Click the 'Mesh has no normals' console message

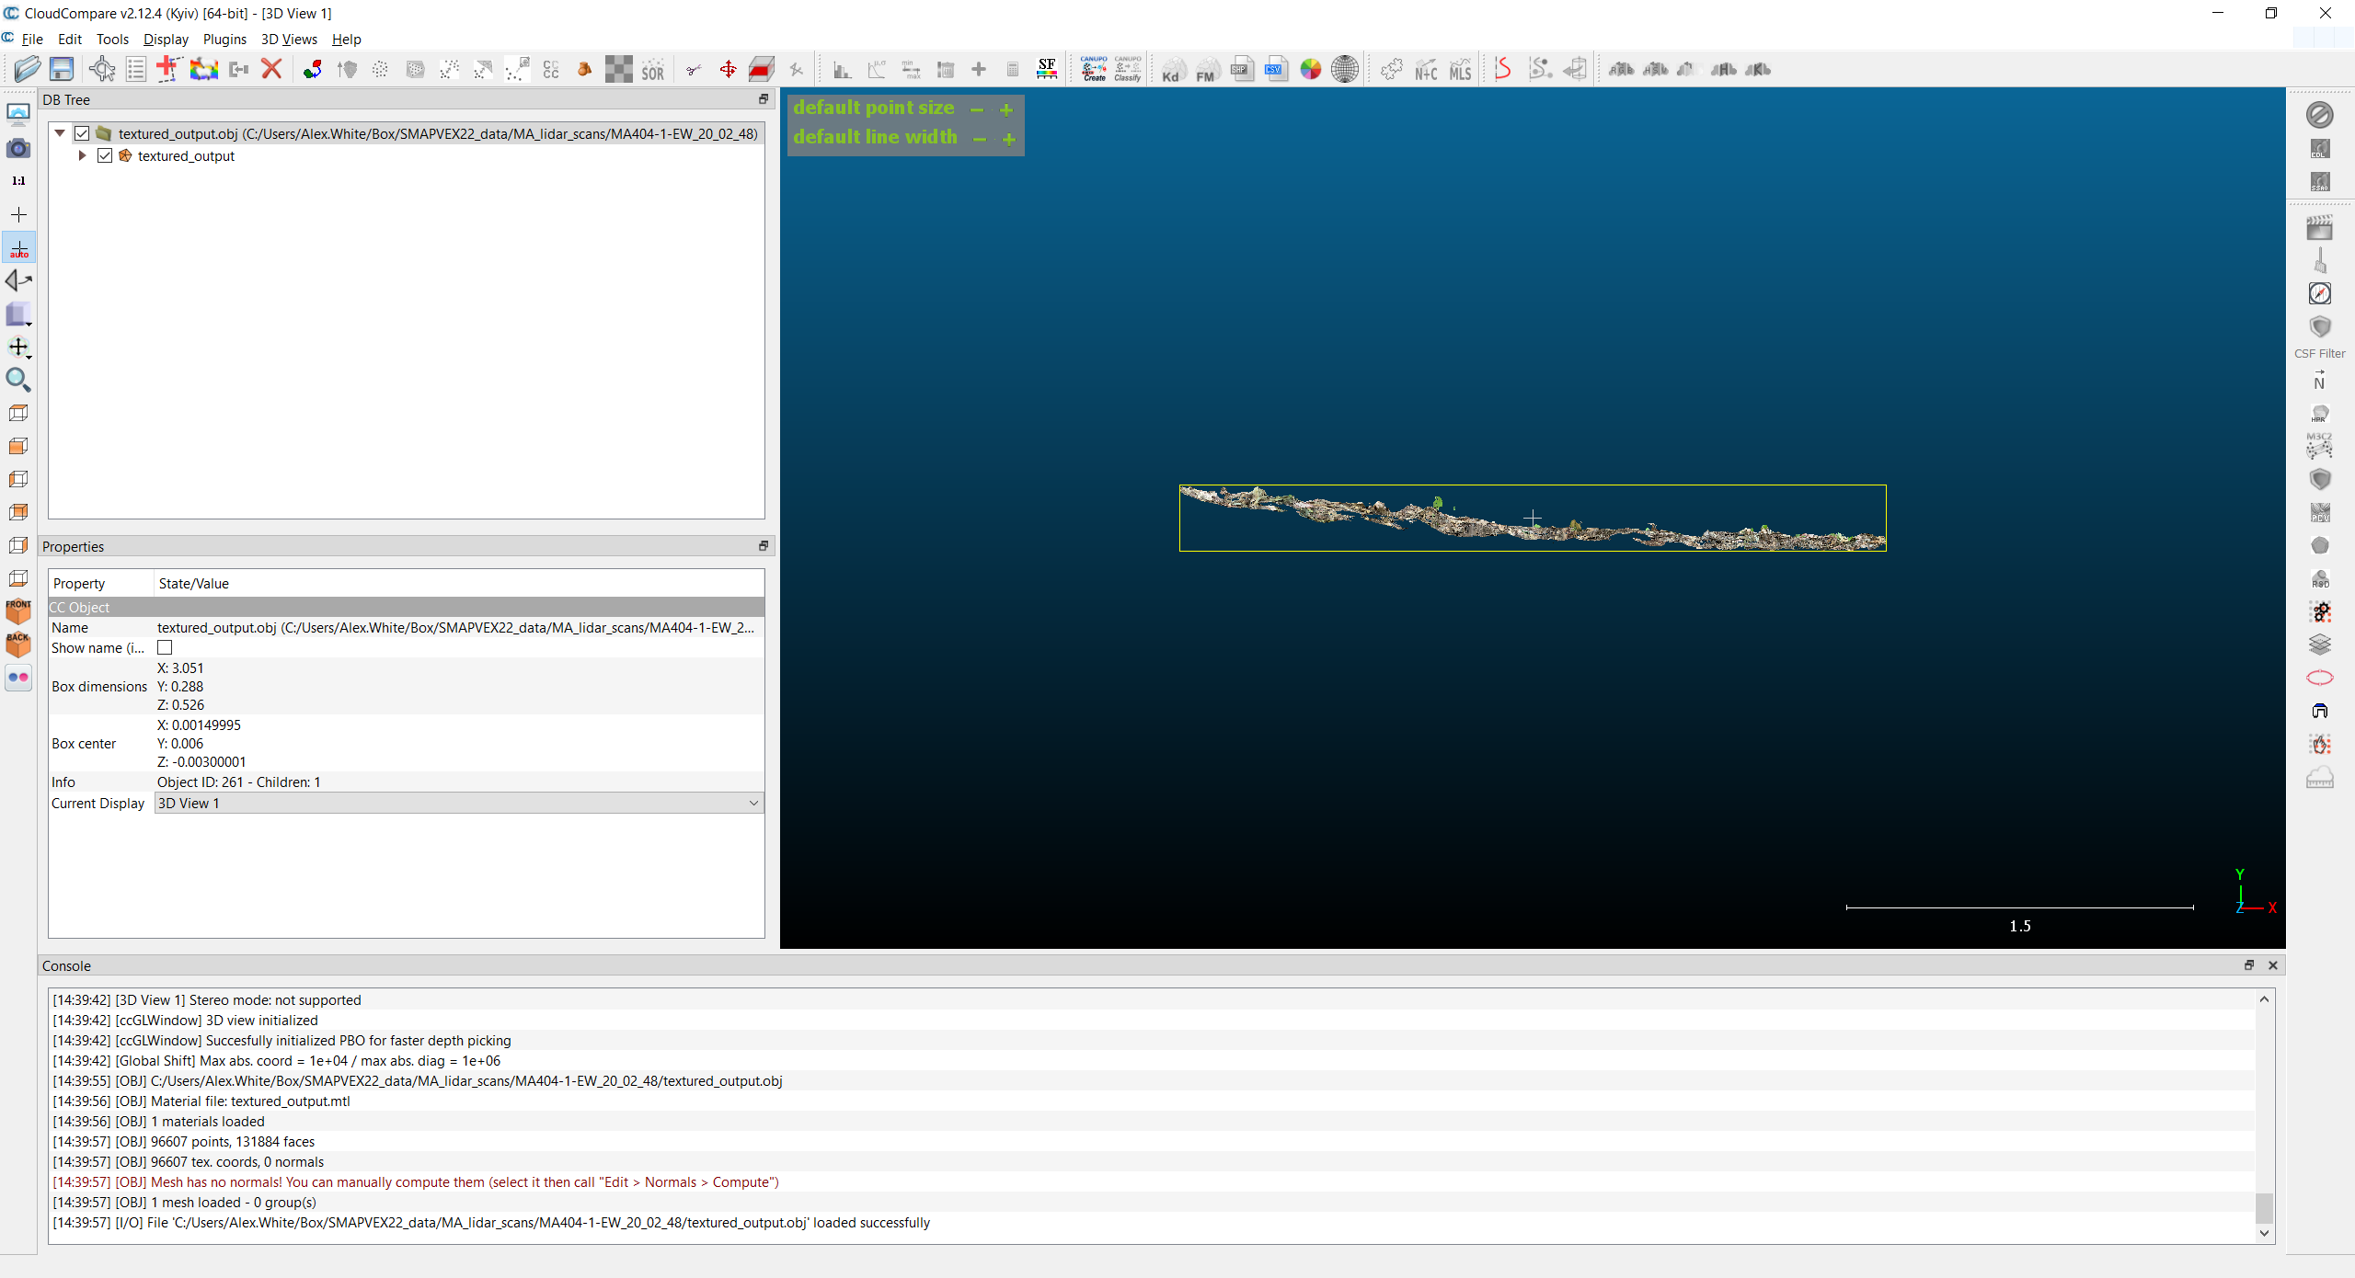[x=416, y=1182]
